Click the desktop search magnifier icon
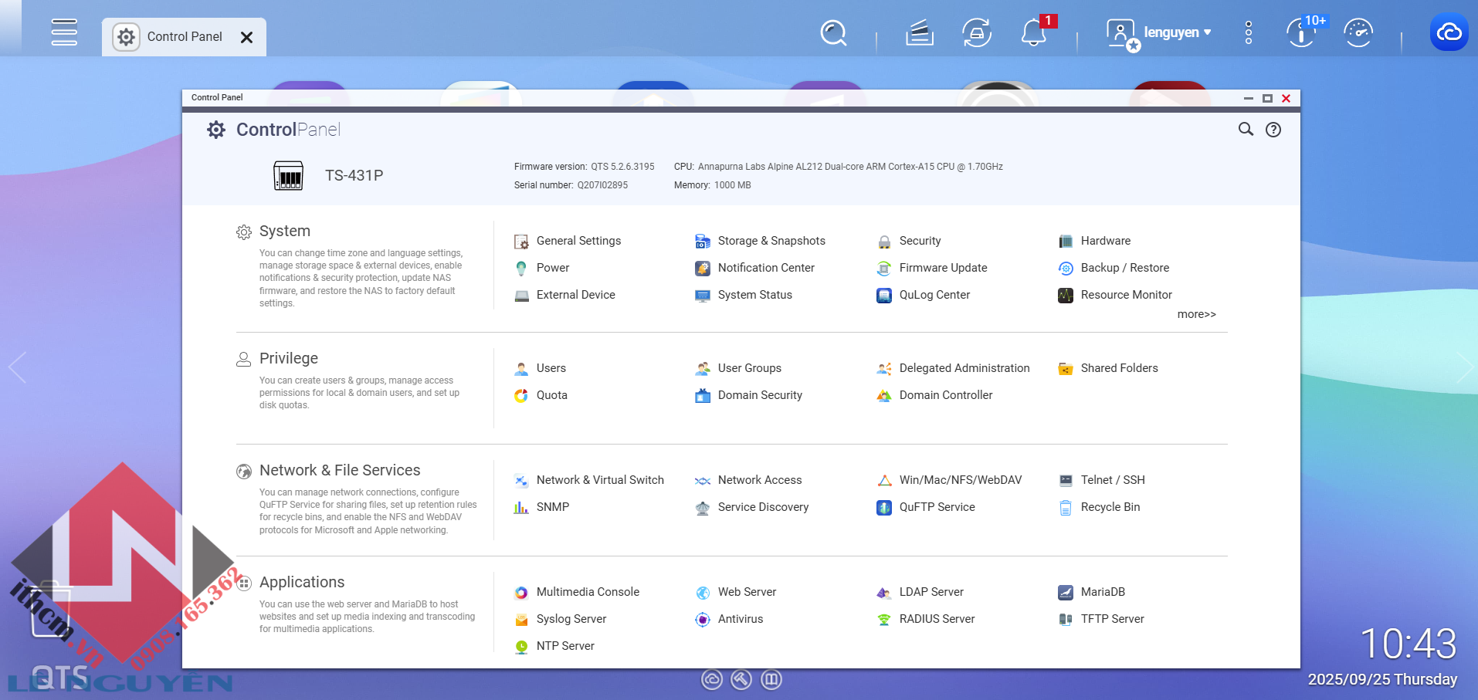This screenshot has height=700, width=1478. [833, 33]
